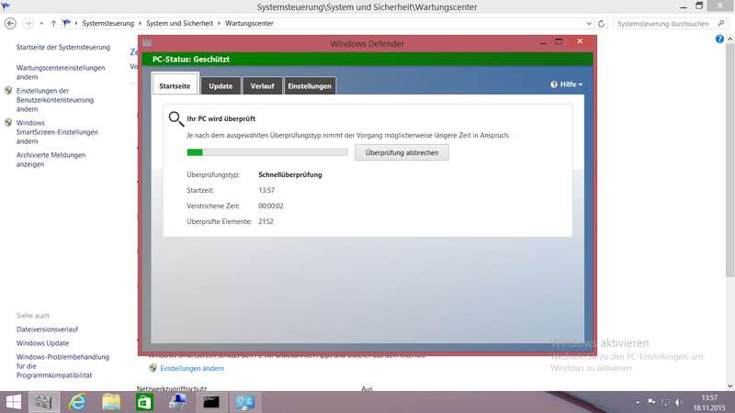Expand the address bar history dropdown
Image resolution: width=735 pixels, height=413 pixels.
tap(589, 24)
